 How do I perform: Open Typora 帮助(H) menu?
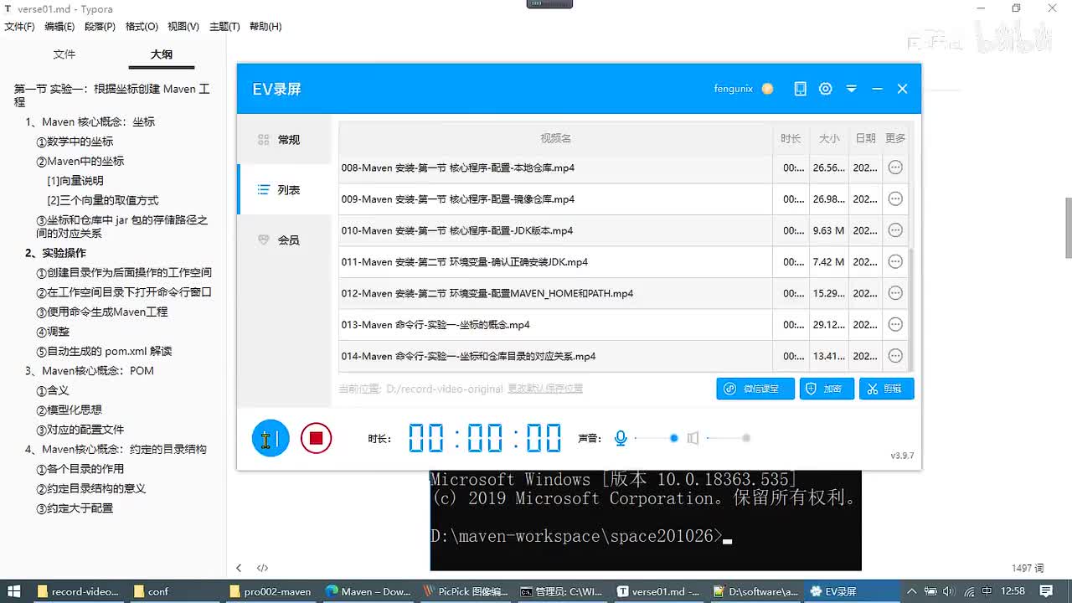pyautogui.click(x=265, y=27)
